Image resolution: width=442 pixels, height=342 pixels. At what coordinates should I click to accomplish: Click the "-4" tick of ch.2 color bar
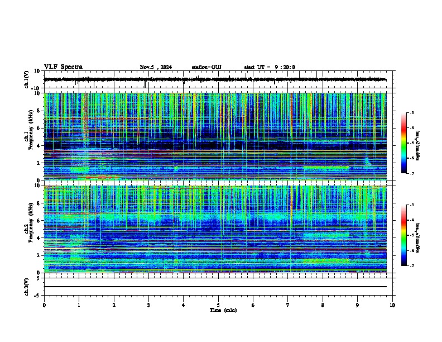411,220
